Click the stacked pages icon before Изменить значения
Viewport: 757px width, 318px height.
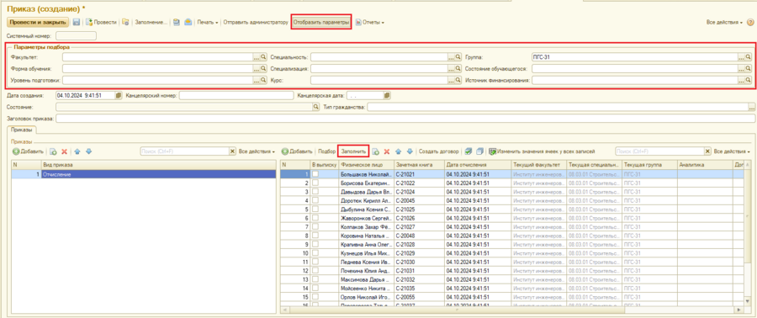click(x=479, y=151)
